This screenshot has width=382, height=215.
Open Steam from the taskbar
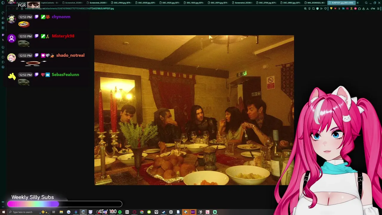coord(164,212)
